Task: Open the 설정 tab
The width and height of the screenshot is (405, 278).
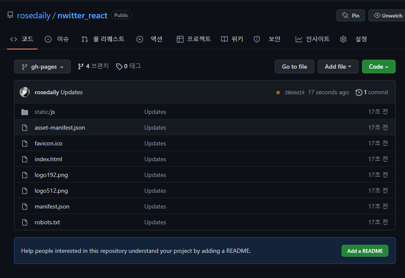Action: (x=353, y=39)
